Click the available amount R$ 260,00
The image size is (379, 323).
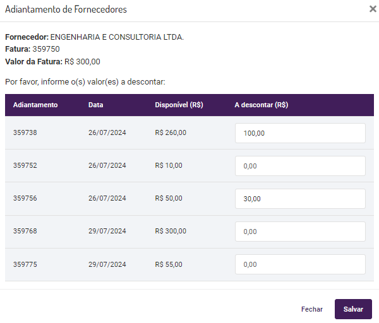coord(171,132)
